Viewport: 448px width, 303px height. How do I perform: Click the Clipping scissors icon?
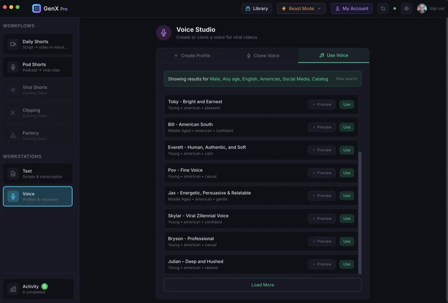[x=13, y=112]
